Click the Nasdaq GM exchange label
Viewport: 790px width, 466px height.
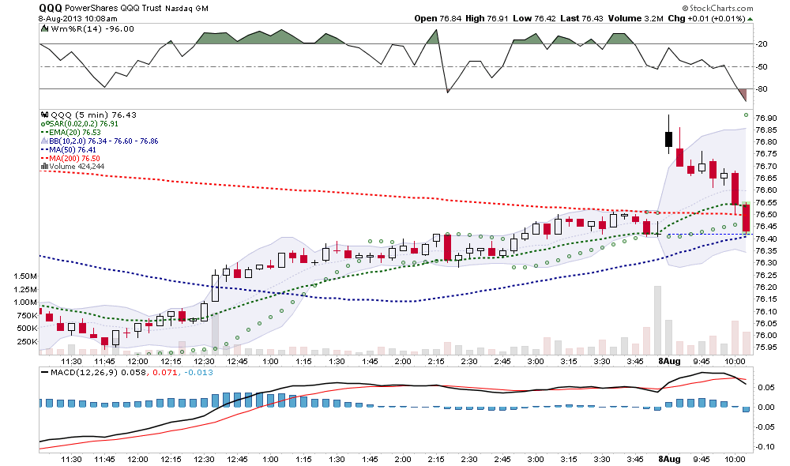point(186,9)
